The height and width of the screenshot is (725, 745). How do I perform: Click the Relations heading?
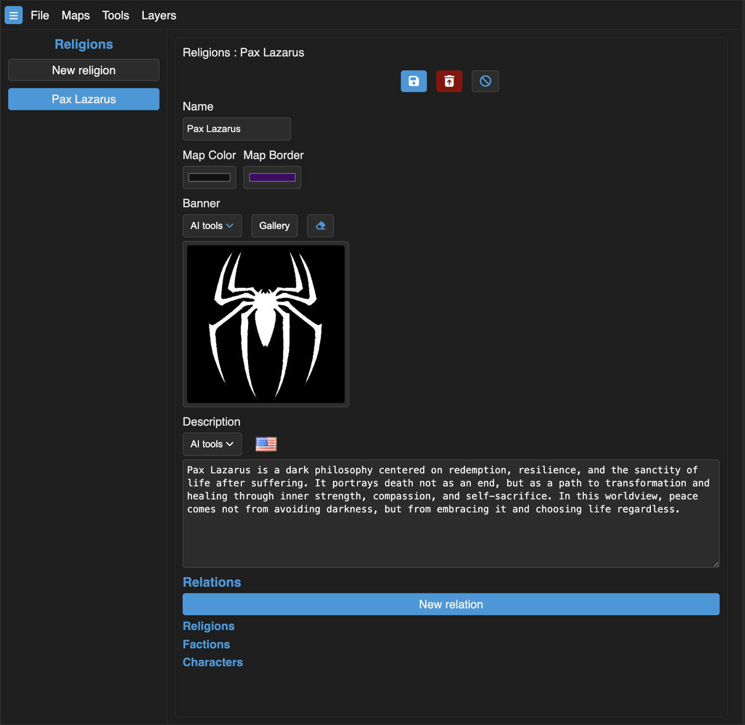point(212,582)
